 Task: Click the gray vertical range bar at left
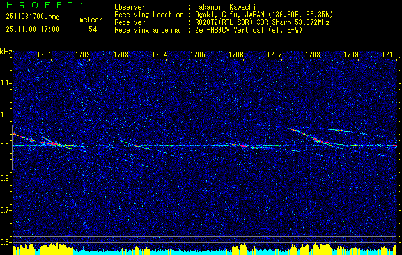[x=12, y=147]
